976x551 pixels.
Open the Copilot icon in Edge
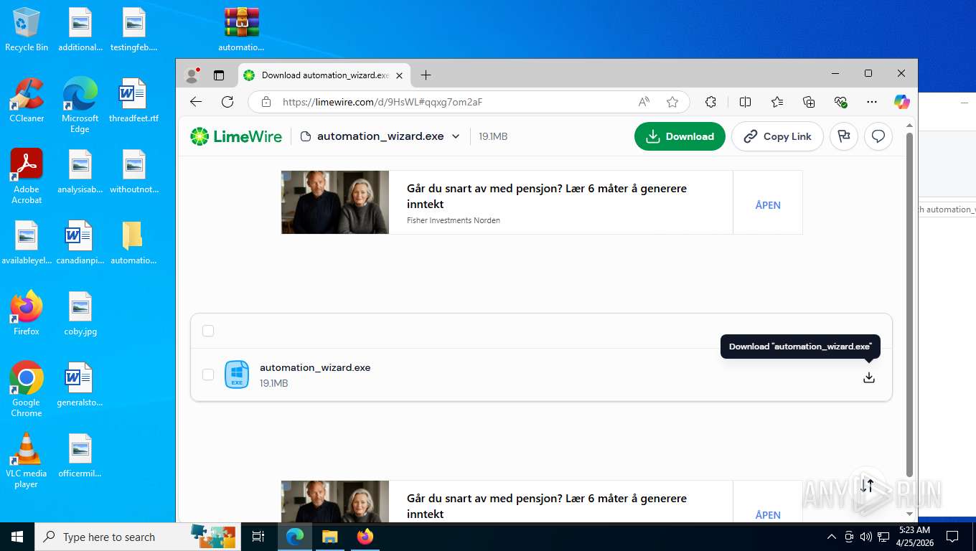[902, 102]
